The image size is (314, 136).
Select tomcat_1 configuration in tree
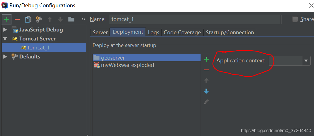click(x=44, y=47)
